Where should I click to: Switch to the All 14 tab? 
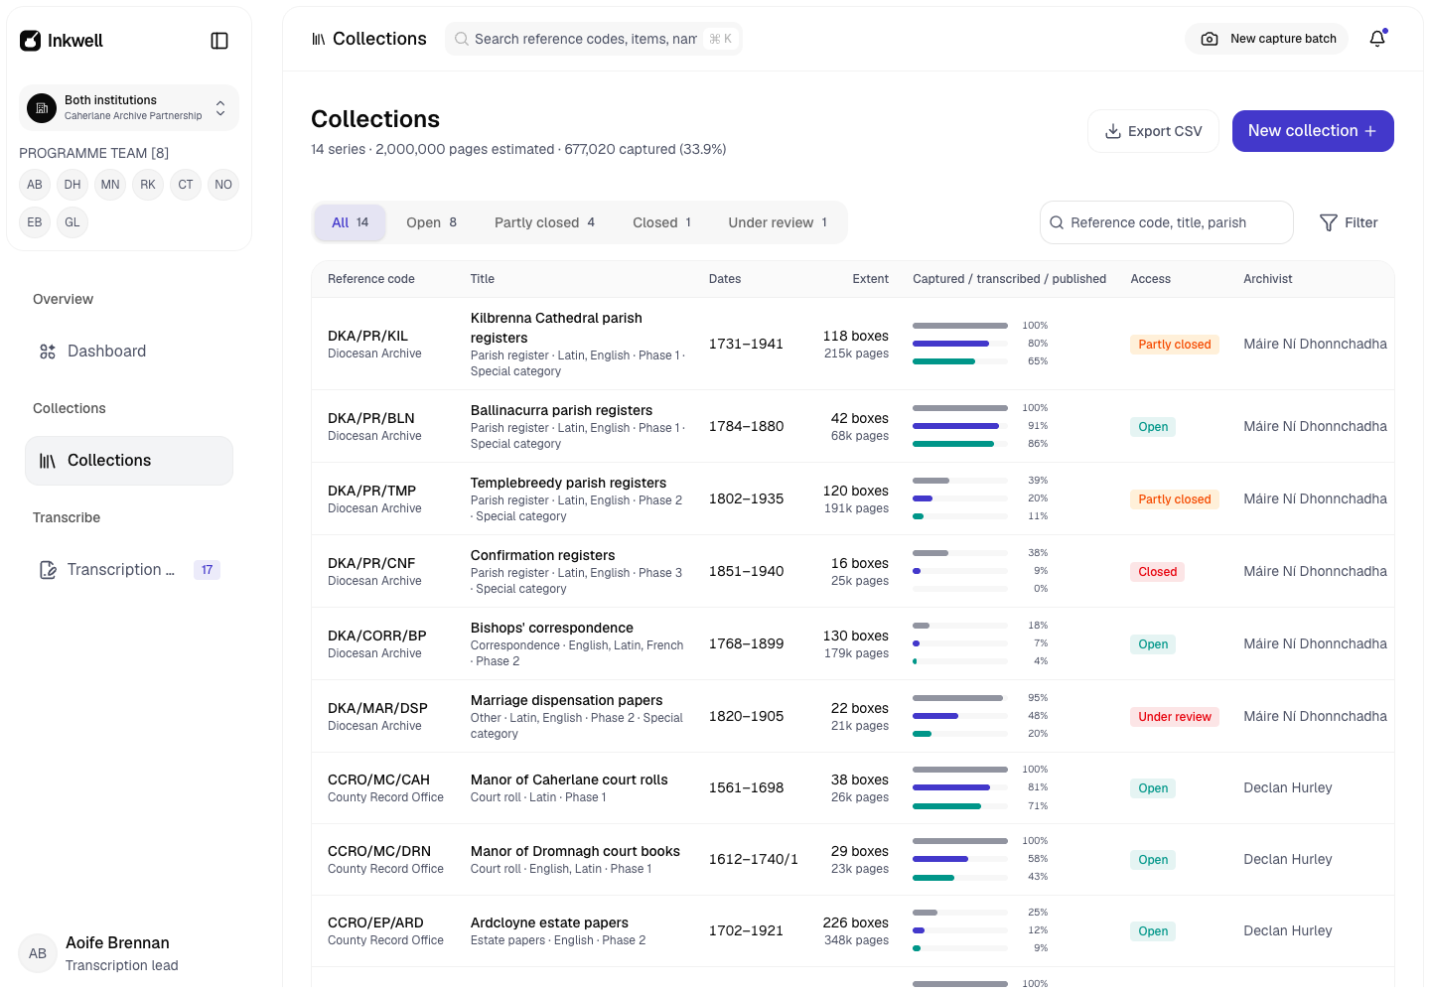[x=351, y=222]
